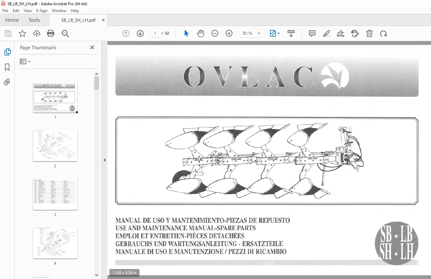The height and width of the screenshot is (279, 431).
Task: Click the plough illustration on the page
Action: click(x=266, y=161)
